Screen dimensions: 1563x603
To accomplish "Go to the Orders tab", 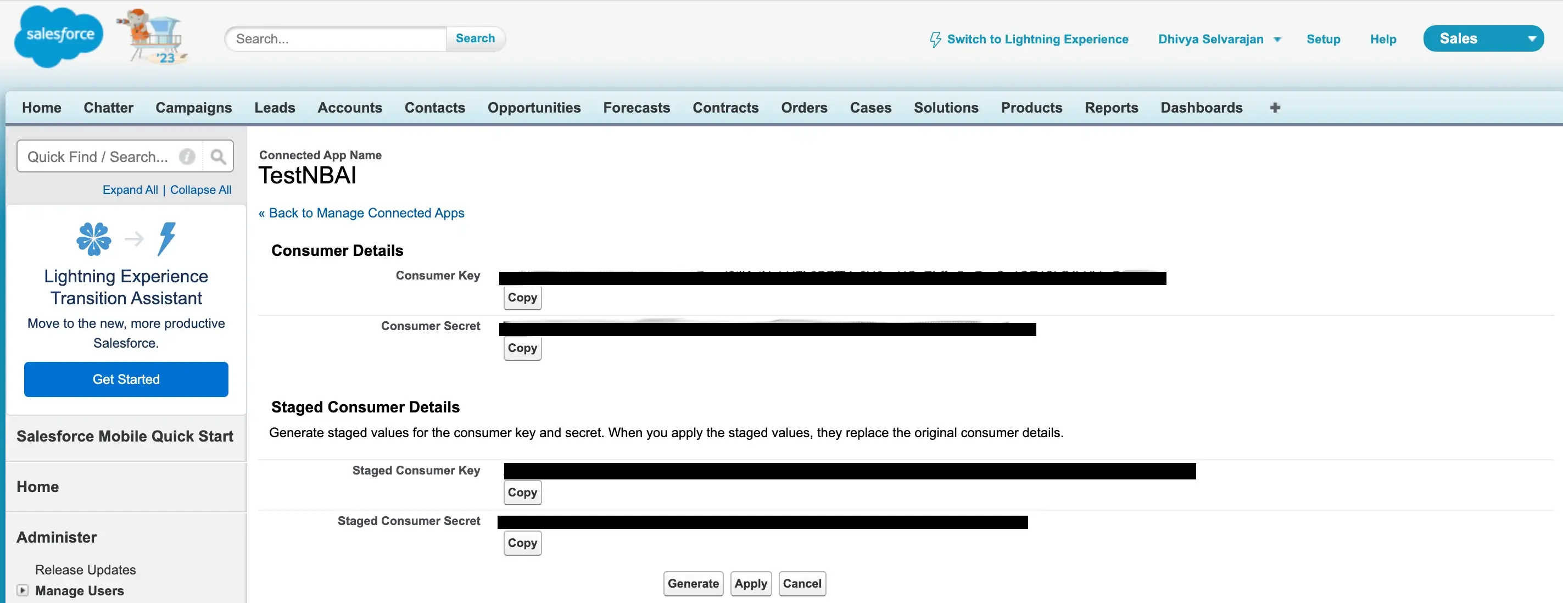I will click(x=804, y=108).
